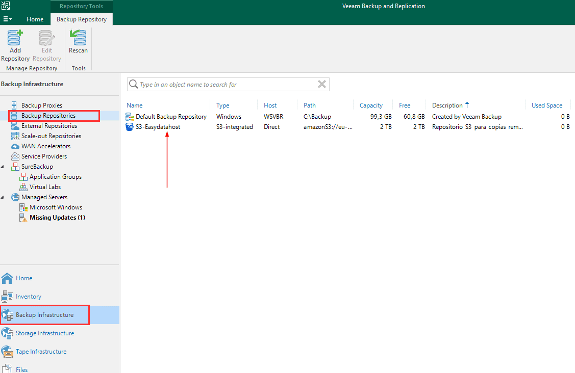Switch to the Home ribbon tab
The image size is (575, 373).
click(x=35, y=19)
